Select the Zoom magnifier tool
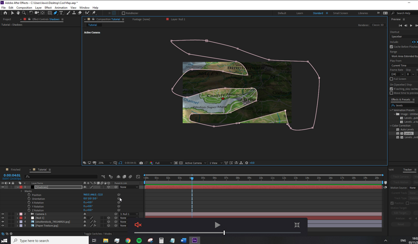418x244 pixels. [24, 13]
